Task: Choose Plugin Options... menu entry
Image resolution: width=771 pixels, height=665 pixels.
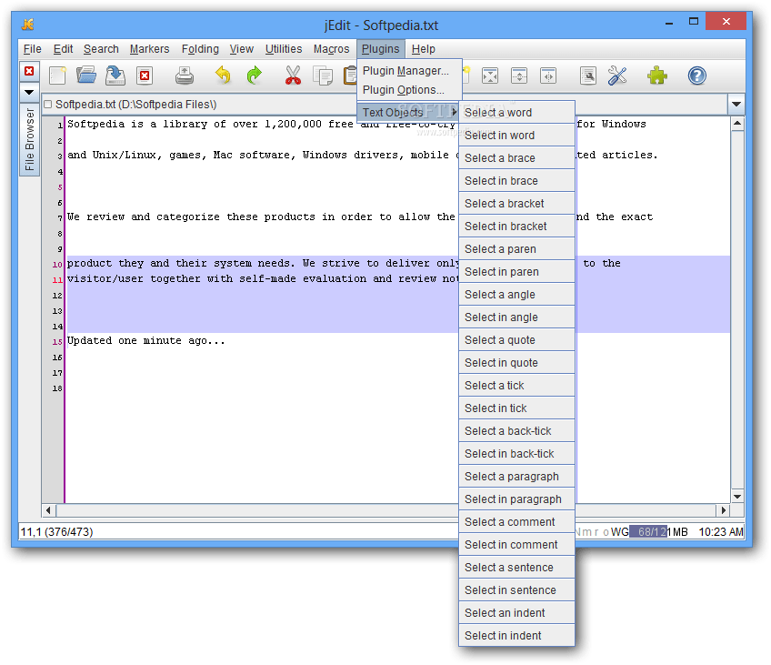Action: click(x=409, y=90)
